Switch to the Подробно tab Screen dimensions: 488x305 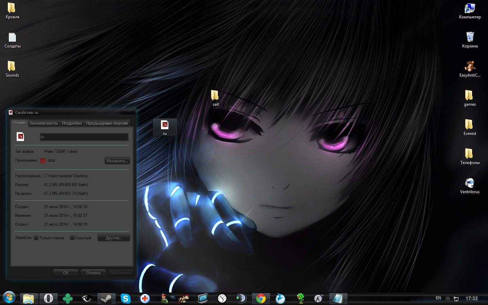(72, 123)
